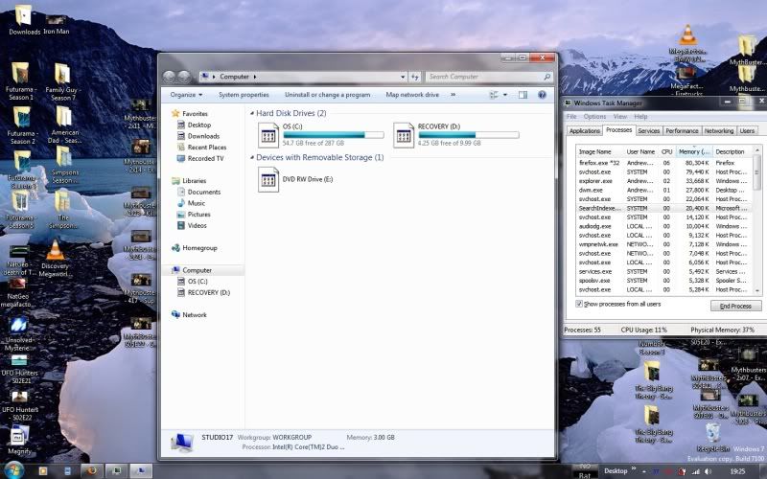Select Libraries in the navigation pane

click(x=195, y=181)
